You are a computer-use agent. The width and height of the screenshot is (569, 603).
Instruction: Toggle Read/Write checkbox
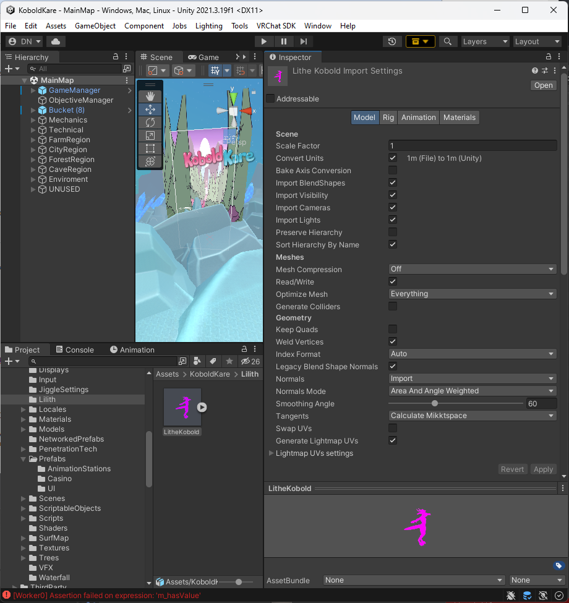(x=393, y=281)
